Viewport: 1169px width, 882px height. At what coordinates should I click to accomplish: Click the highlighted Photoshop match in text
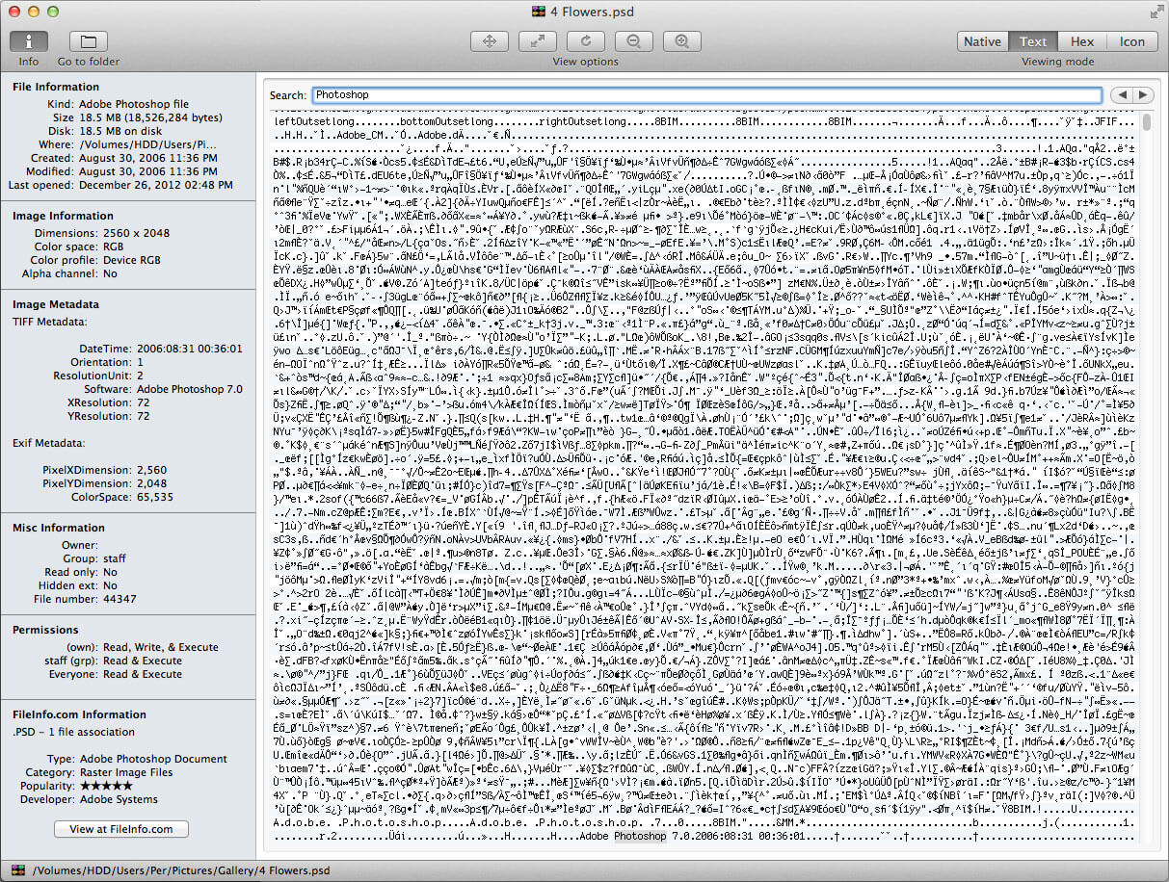coord(640,837)
